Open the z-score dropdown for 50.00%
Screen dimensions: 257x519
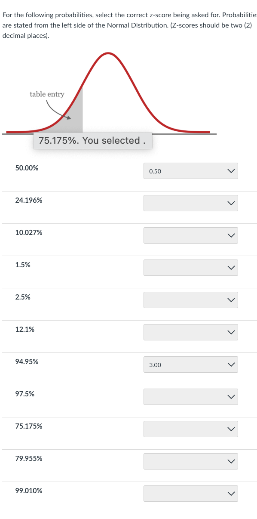[x=190, y=170]
